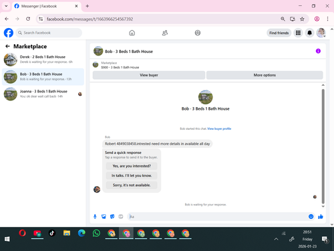The width and height of the screenshot is (334, 251).
Task: Show hidden system tray icons
Action: 276,239
